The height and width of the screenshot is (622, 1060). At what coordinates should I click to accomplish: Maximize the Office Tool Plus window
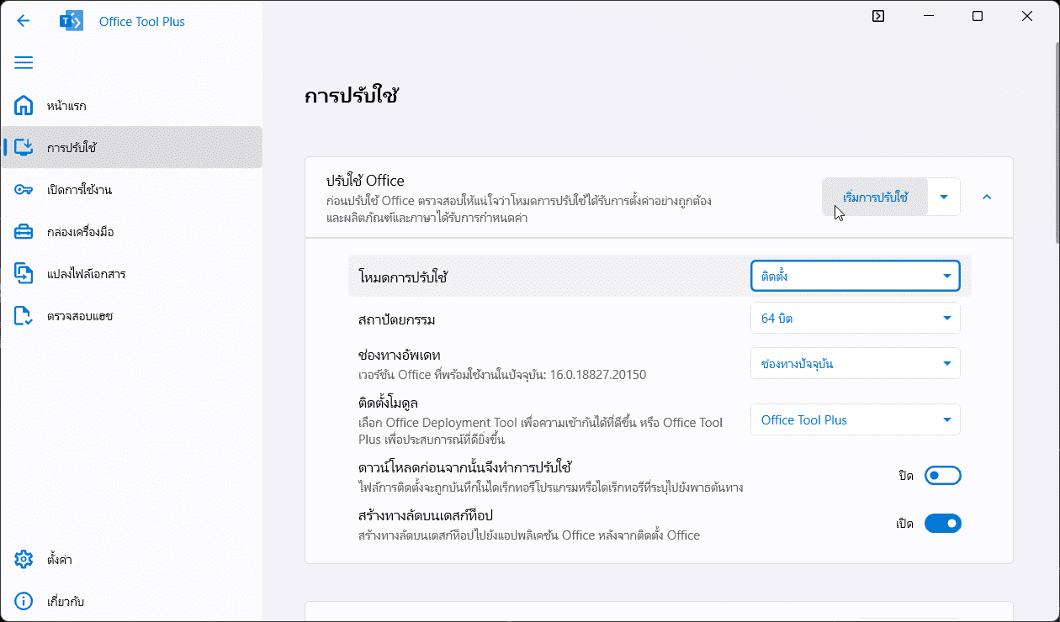[978, 16]
